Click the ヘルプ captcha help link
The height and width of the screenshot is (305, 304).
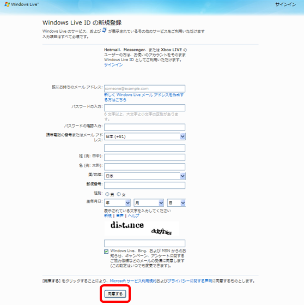click(x=133, y=216)
